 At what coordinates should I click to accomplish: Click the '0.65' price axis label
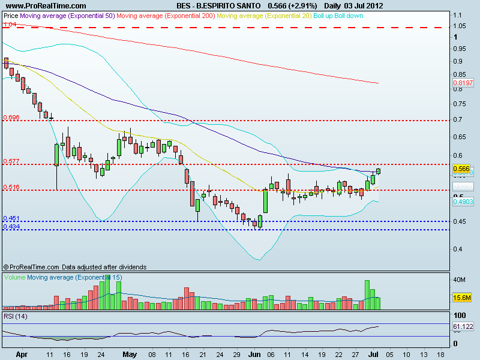click(460, 137)
